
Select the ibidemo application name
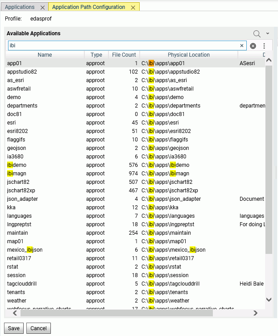pyautogui.click(x=17, y=165)
